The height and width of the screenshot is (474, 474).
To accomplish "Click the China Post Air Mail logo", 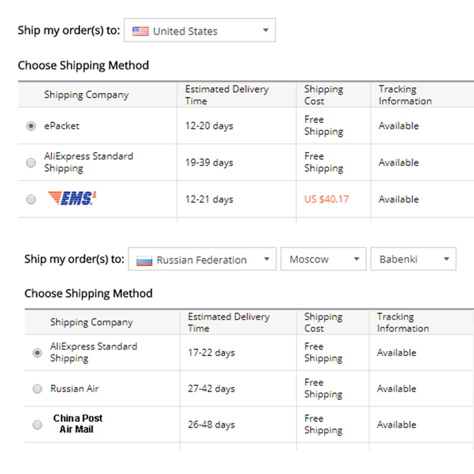I will [x=77, y=424].
